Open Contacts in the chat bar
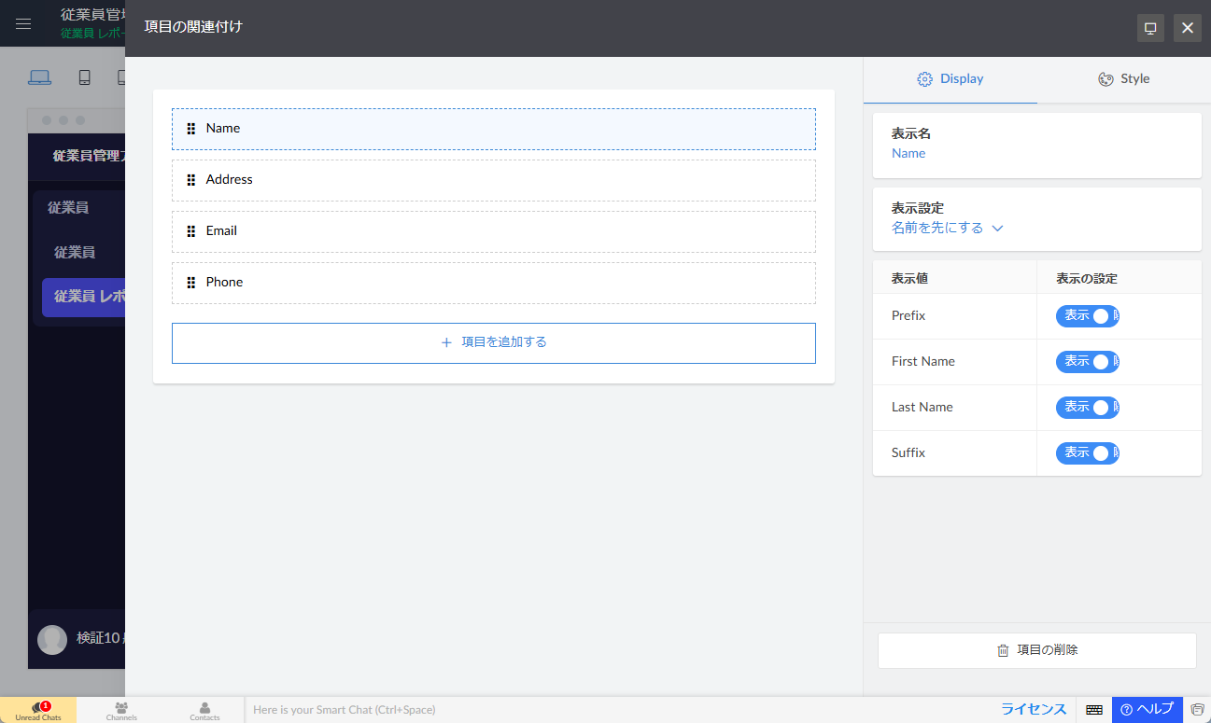Screen dimensions: 1211x723 click(204, 710)
